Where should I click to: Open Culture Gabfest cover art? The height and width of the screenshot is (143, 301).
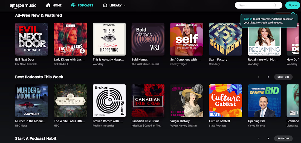[x=225, y=101]
